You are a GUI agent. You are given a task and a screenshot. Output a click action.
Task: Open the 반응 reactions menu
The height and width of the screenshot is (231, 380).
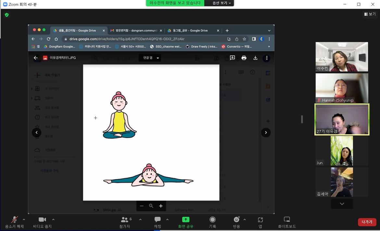236,222
